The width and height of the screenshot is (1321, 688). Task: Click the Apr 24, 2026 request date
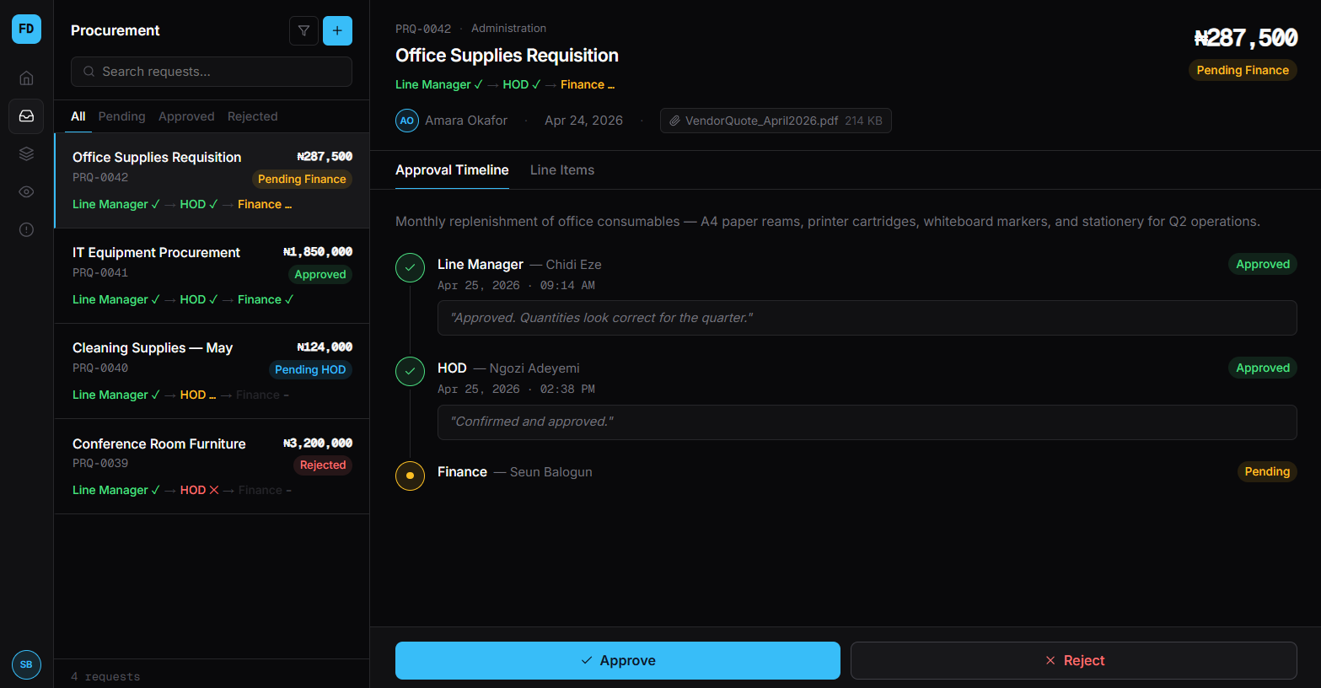[x=583, y=121]
